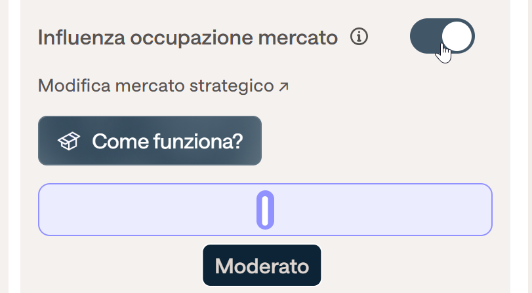
Task: Open the Modifica mercato strategico link
Action: (163, 86)
